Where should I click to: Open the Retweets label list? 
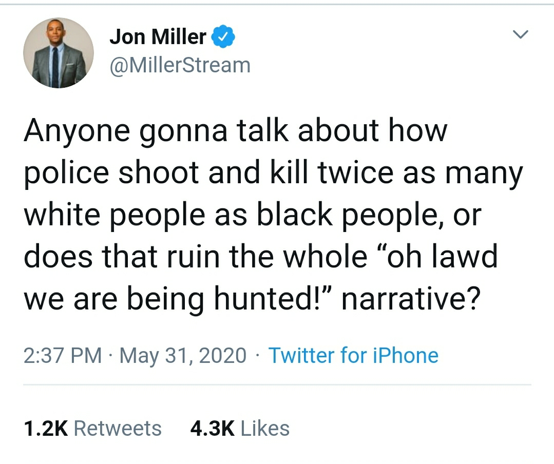pos(118,429)
